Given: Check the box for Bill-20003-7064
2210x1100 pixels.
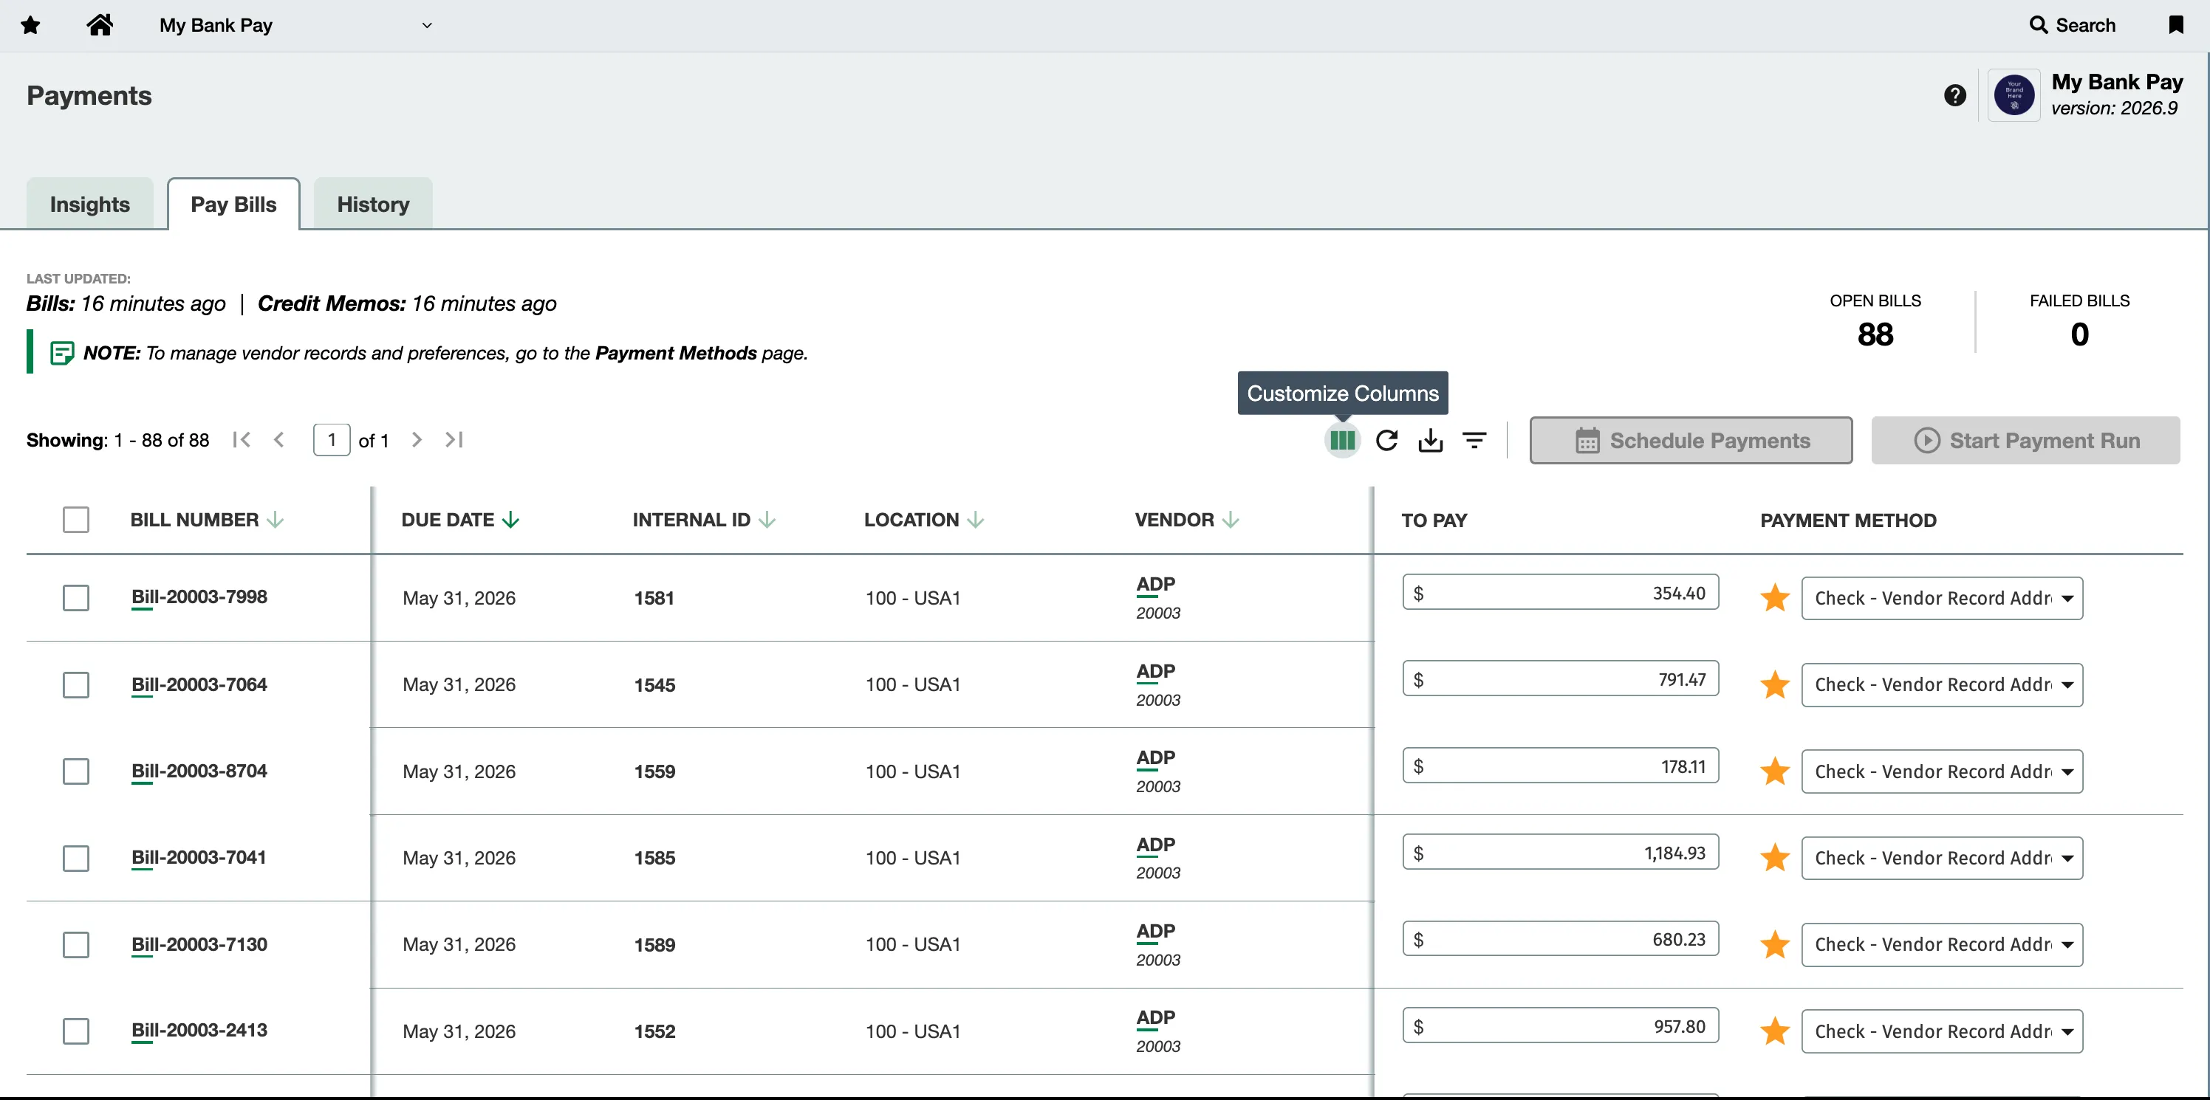Looking at the screenshot, I should [75, 684].
